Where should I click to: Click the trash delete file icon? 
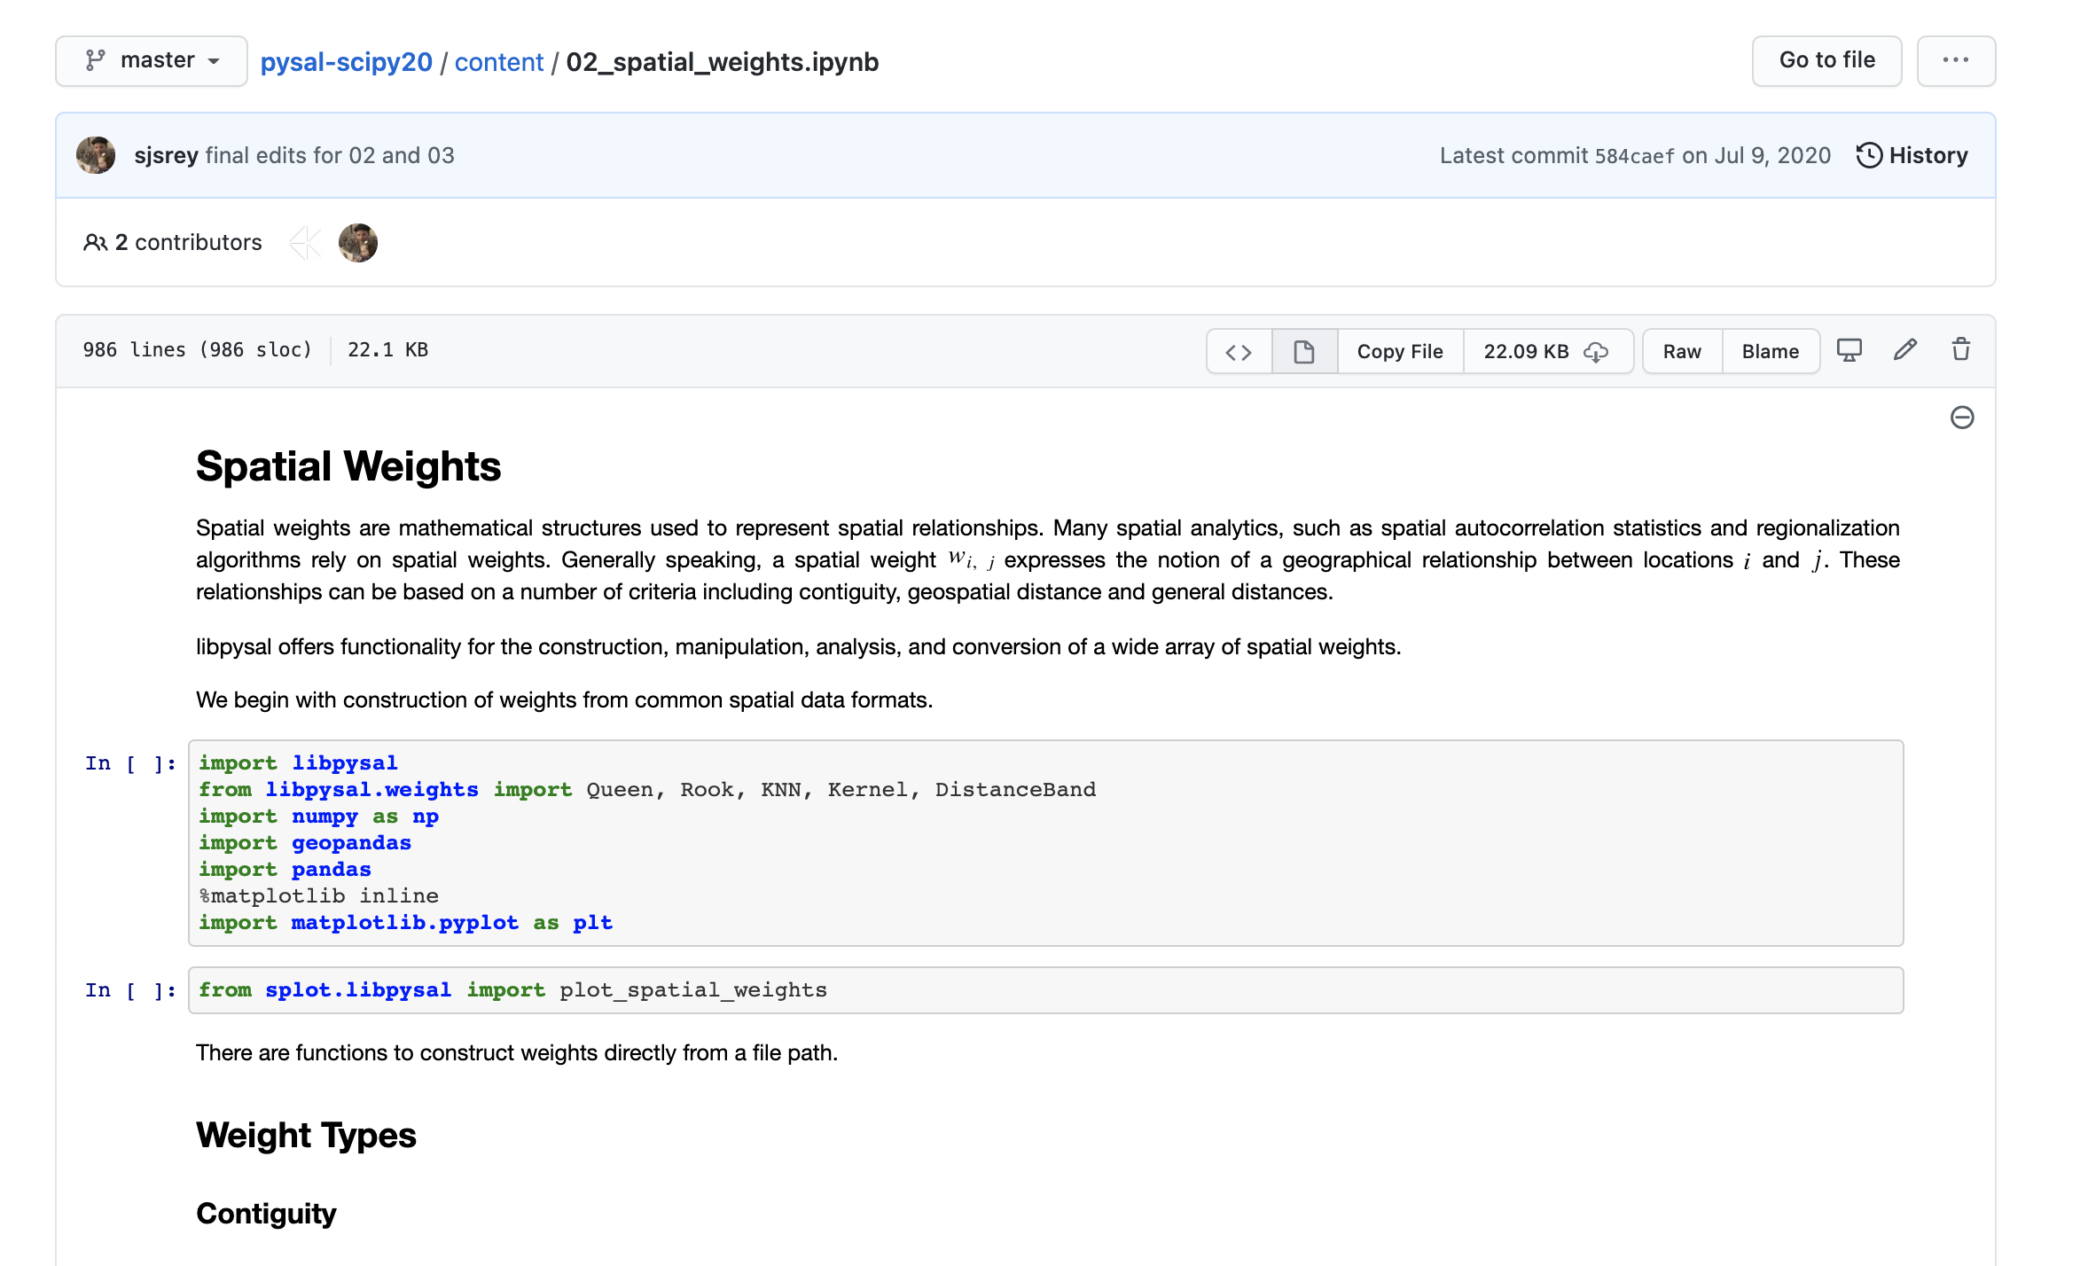pos(1960,350)
